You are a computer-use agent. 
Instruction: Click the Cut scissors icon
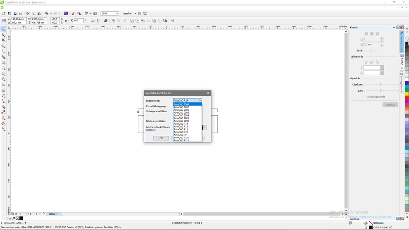tap(28, 14)
